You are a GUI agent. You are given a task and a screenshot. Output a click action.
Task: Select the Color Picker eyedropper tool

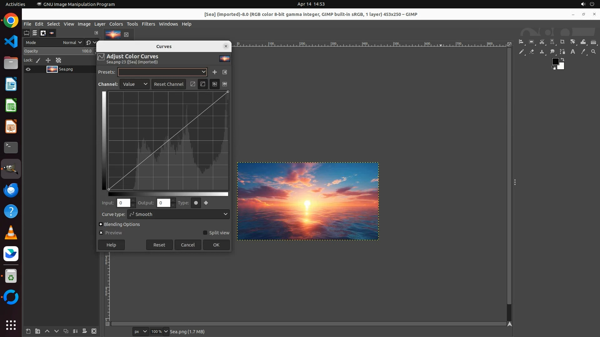pos(583,52)
